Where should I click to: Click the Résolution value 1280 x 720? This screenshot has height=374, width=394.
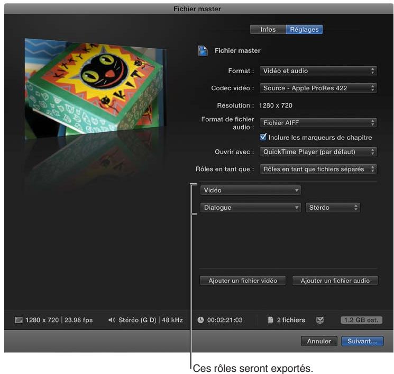click(x=276, y=105)
